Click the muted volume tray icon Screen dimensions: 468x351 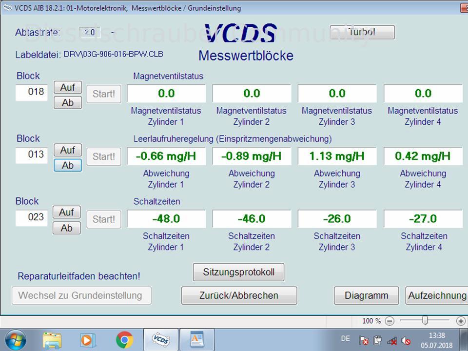406,340
